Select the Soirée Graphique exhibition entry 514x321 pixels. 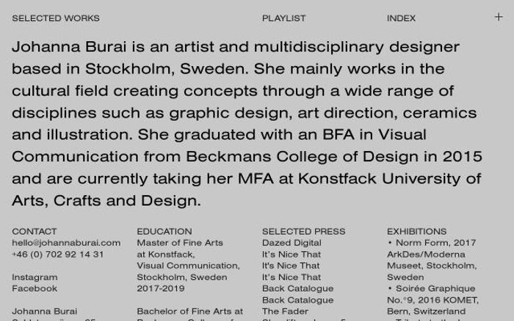(435, 289)
